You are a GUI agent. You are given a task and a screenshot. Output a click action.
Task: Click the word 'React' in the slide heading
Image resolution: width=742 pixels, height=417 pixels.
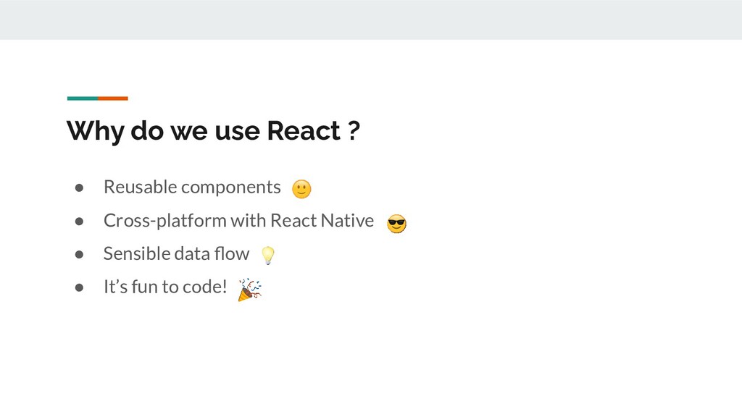(304, 131)
